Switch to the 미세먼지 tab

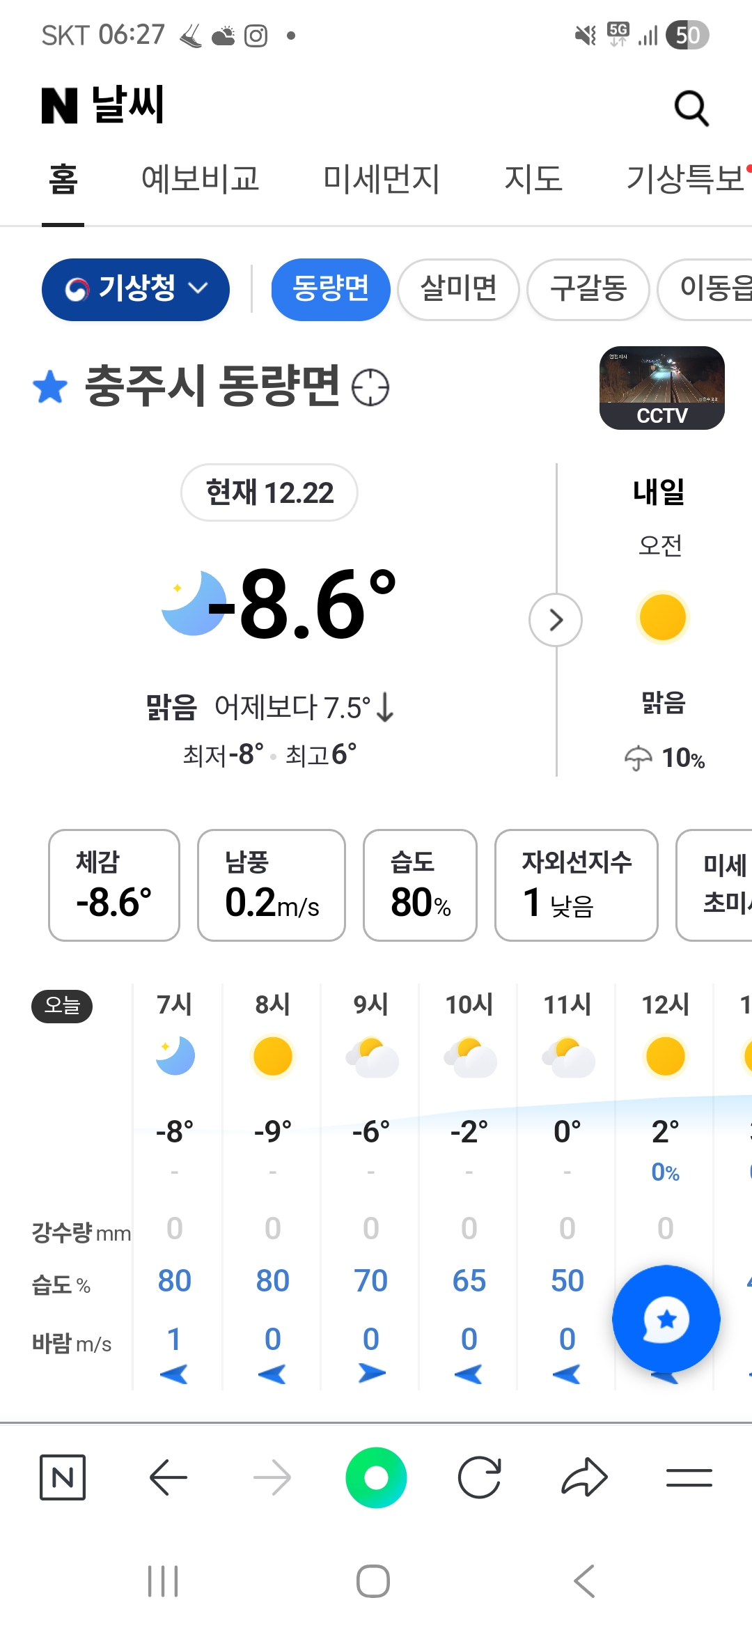click(x=382, y=179)
